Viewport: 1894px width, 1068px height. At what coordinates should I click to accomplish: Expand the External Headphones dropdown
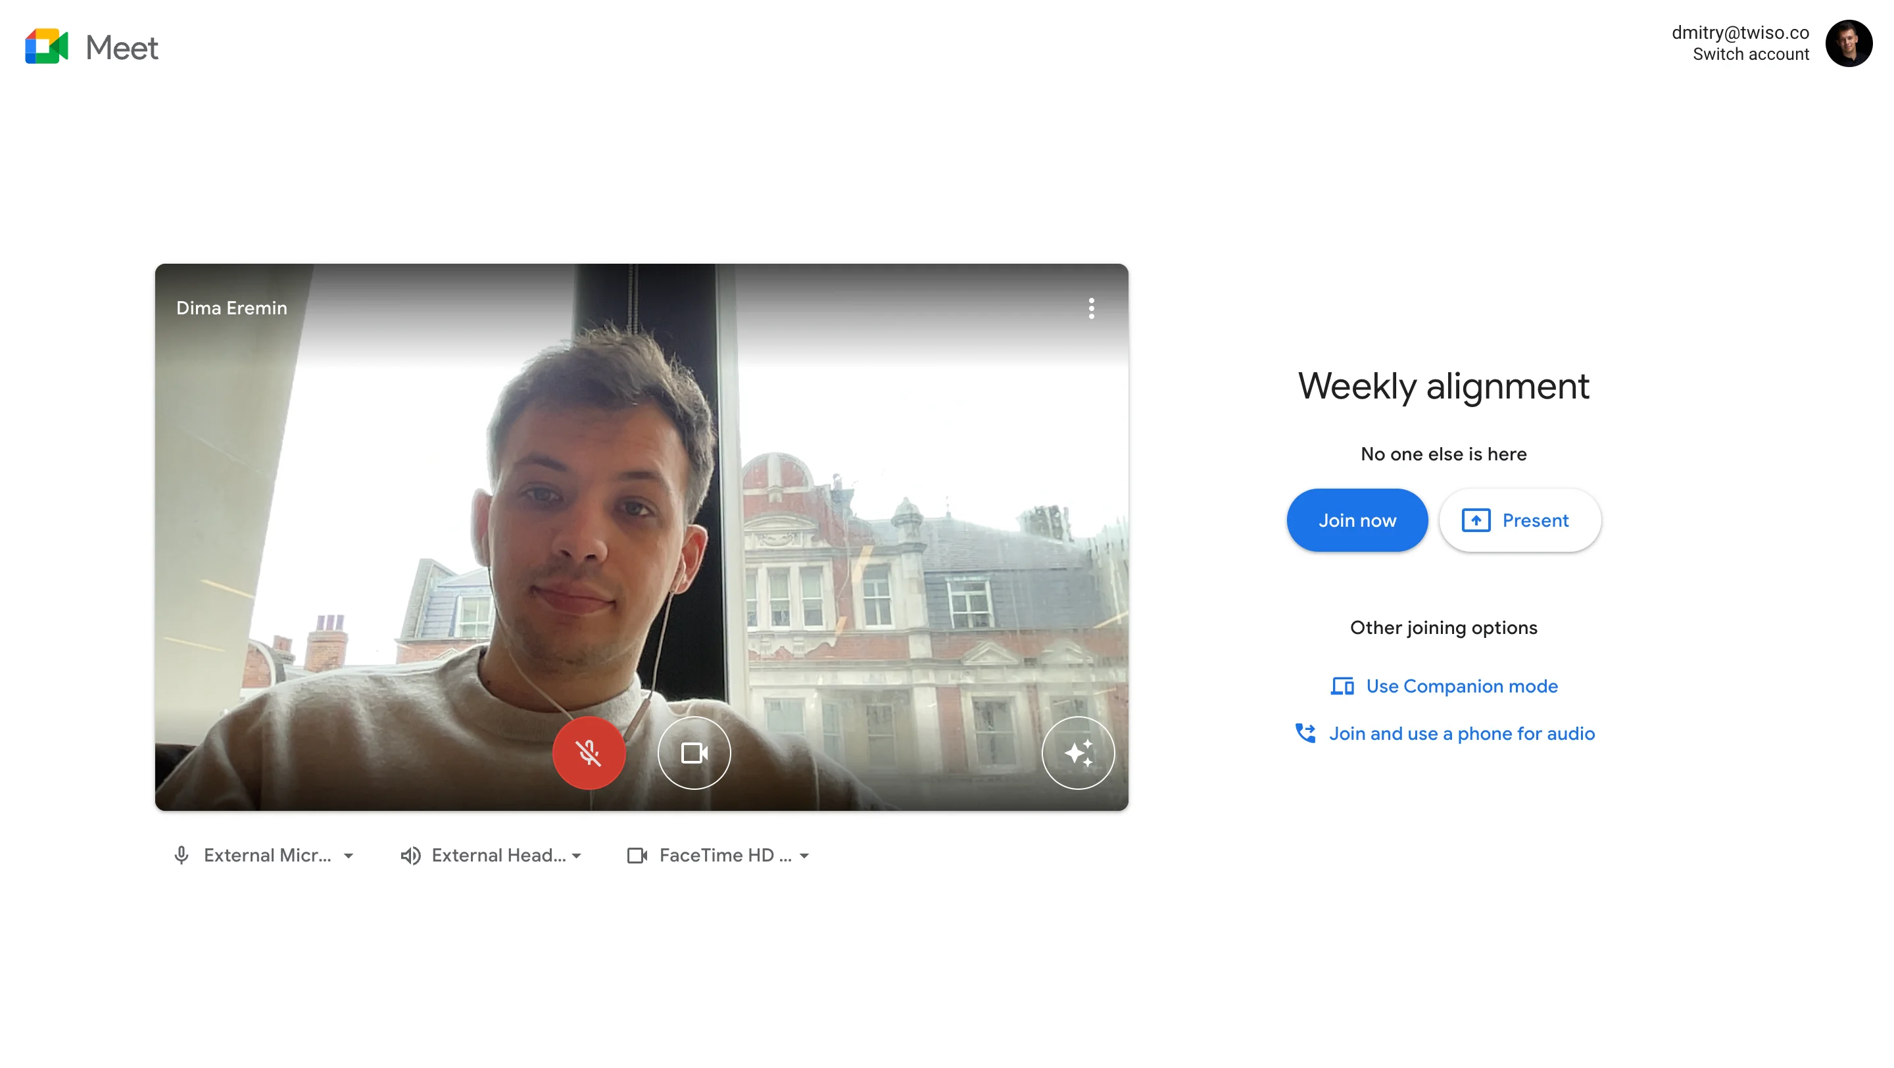(579, 855)
